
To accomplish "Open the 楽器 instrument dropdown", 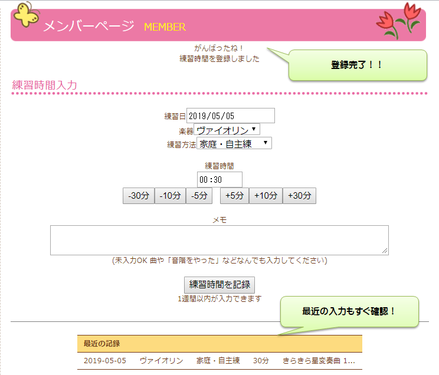I will [227, 130].
